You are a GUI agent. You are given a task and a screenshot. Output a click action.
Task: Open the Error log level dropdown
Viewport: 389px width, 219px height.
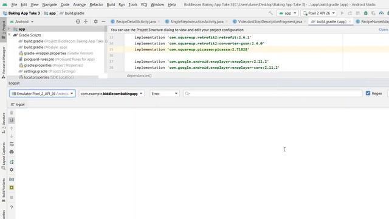click(165, 94)
